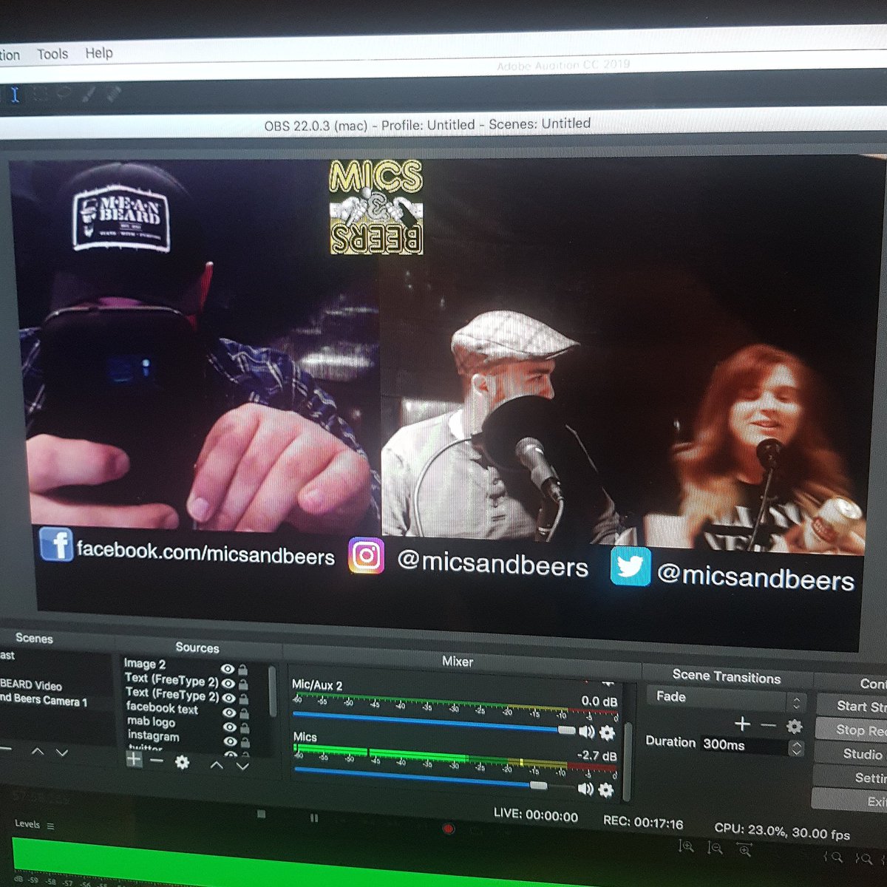The width and height of the screenshot is (887, 887).
Task: Hide the instagram source
Action: pyautogui.click(x=231, y=741)
